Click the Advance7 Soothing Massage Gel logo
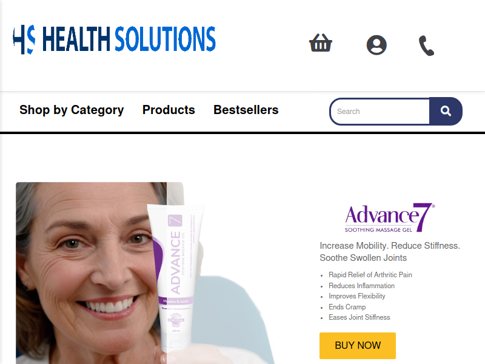The height and width of the screenshot is (364, 485). click(x=390, y=218)
